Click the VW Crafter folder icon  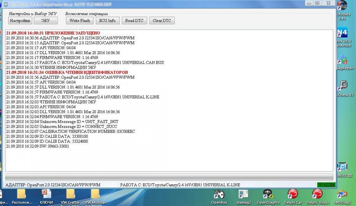(x=70, y=194)
